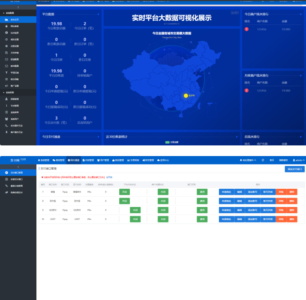This screenshot has height=300, width=306.
Task: Toggle merchant recharge status for 支付宝 row
Action: coord(163,201)
